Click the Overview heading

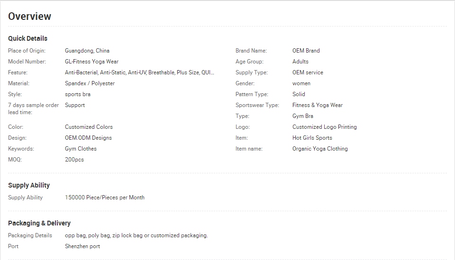(x=30, y=17)
